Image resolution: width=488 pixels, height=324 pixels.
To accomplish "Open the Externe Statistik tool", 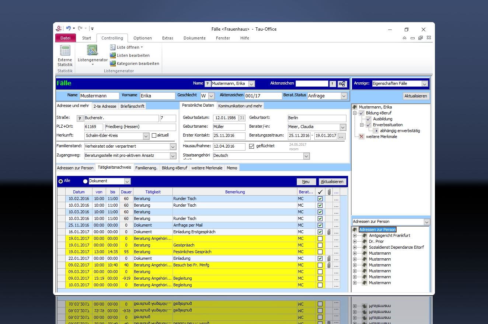I will point(65,55).
